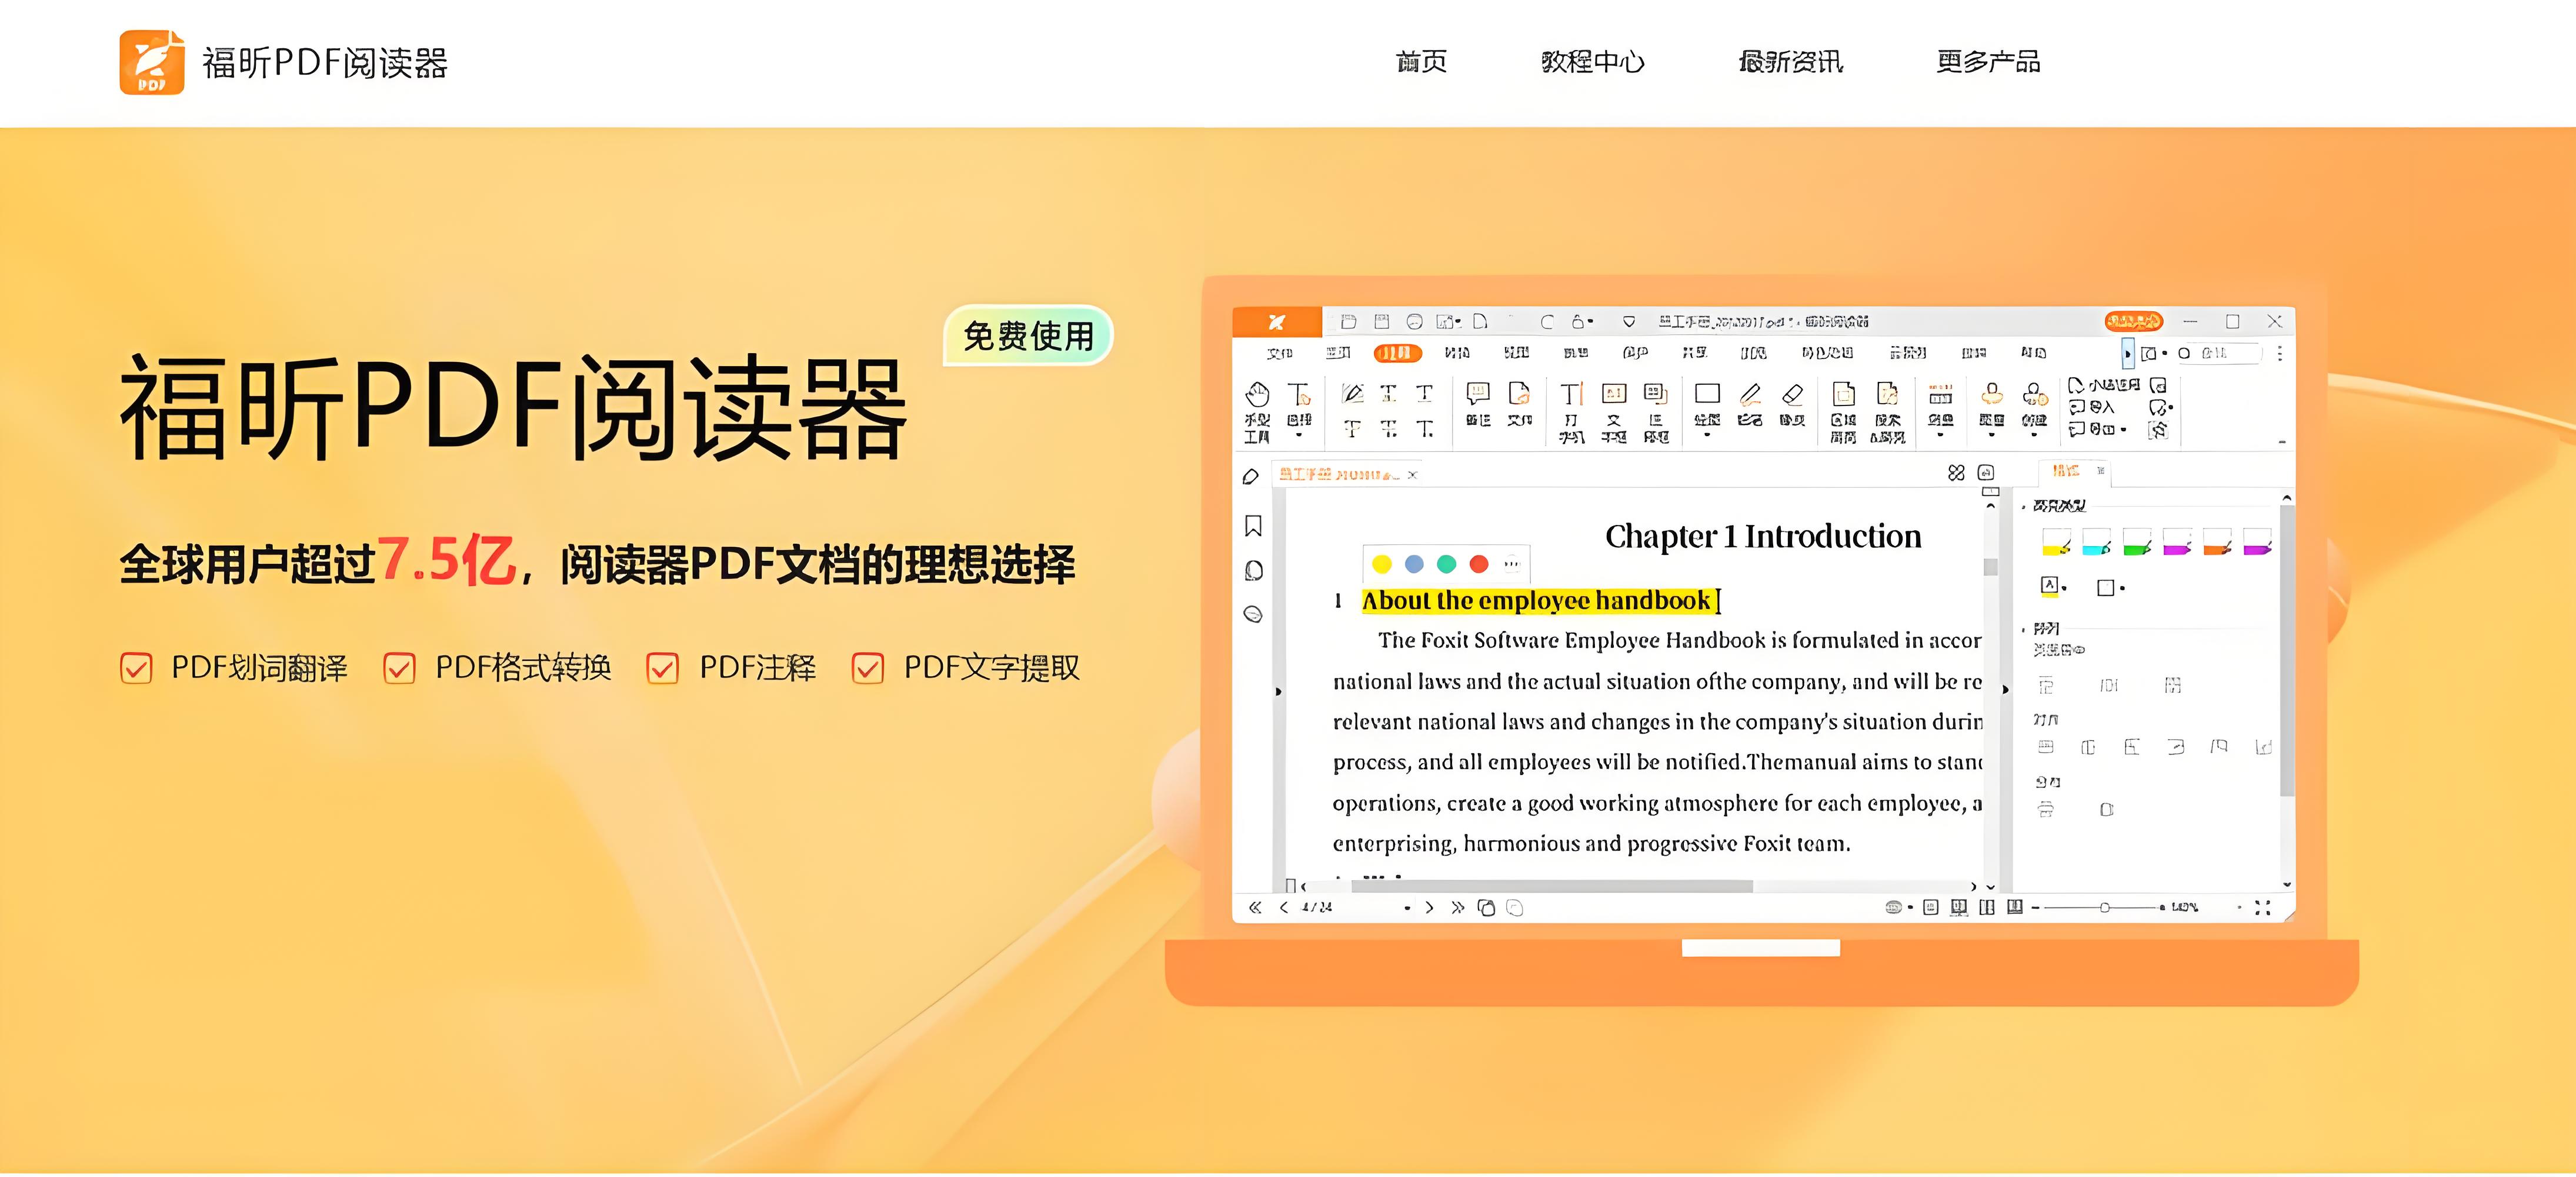Open the highlighted orange ribbon tab
The width and height of the screenshot is (2576, 1177).
1397,353
